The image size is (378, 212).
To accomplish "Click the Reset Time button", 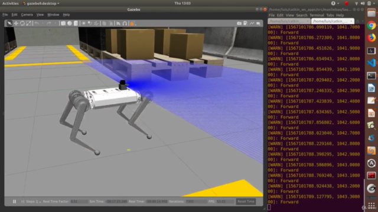I will tap(246, 201).
